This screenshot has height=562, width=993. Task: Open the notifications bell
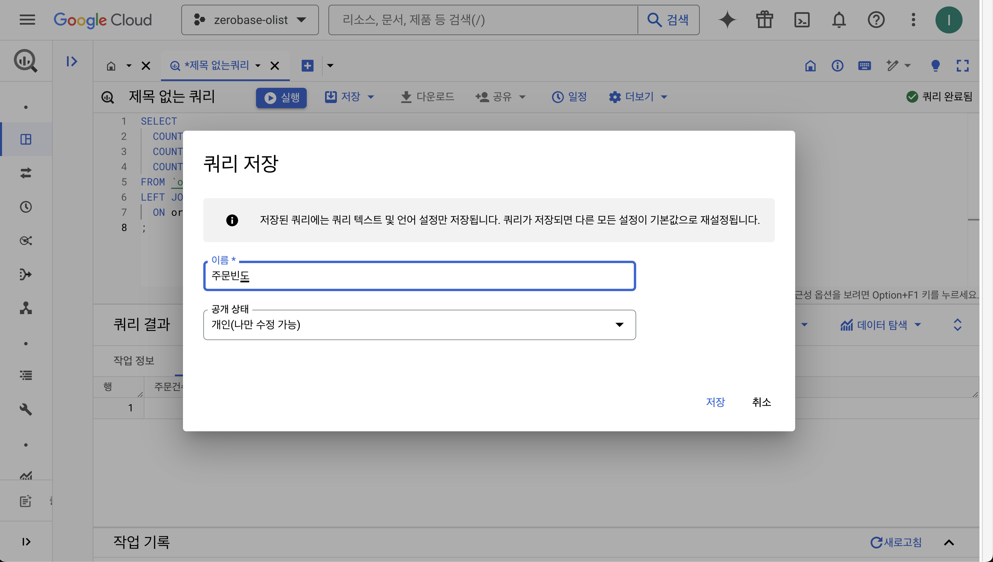[x=839, y=20]
